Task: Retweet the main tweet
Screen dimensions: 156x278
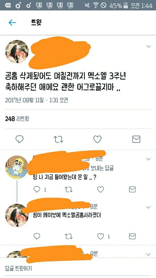Action: (x=58, y=139)
